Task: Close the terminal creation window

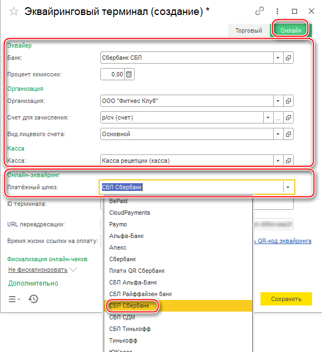Action: tap(311, 11)
